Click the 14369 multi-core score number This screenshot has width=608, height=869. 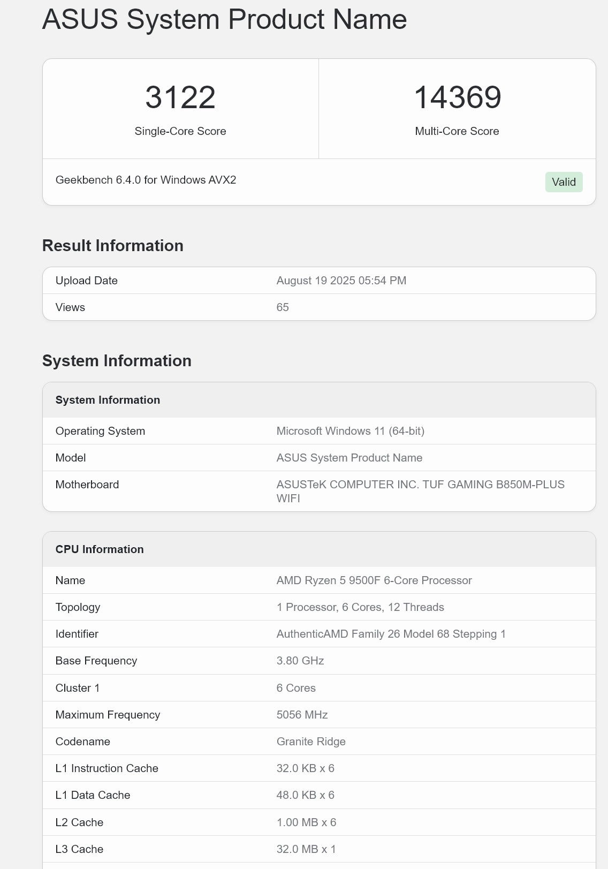click(457, 97)
